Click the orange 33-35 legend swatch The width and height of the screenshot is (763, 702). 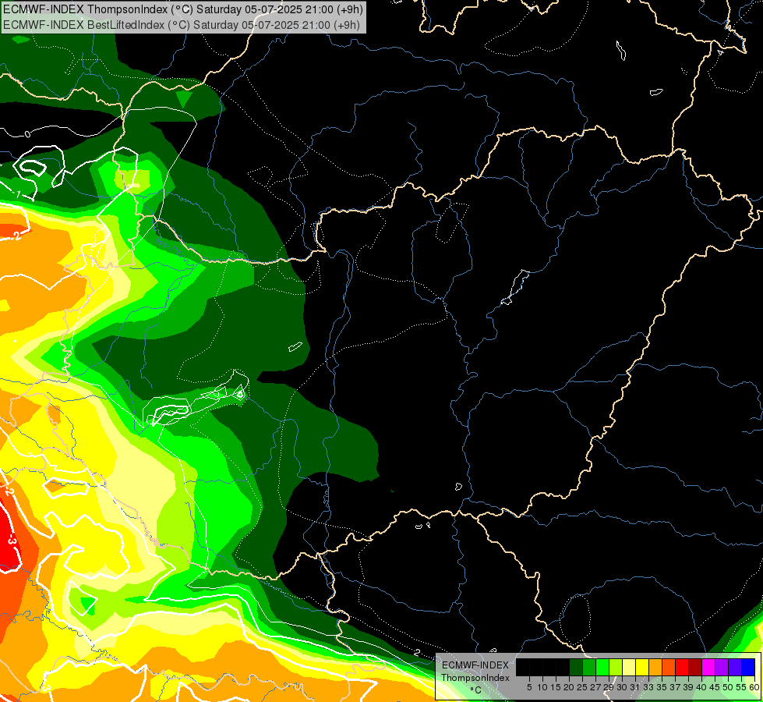[655, 667]
